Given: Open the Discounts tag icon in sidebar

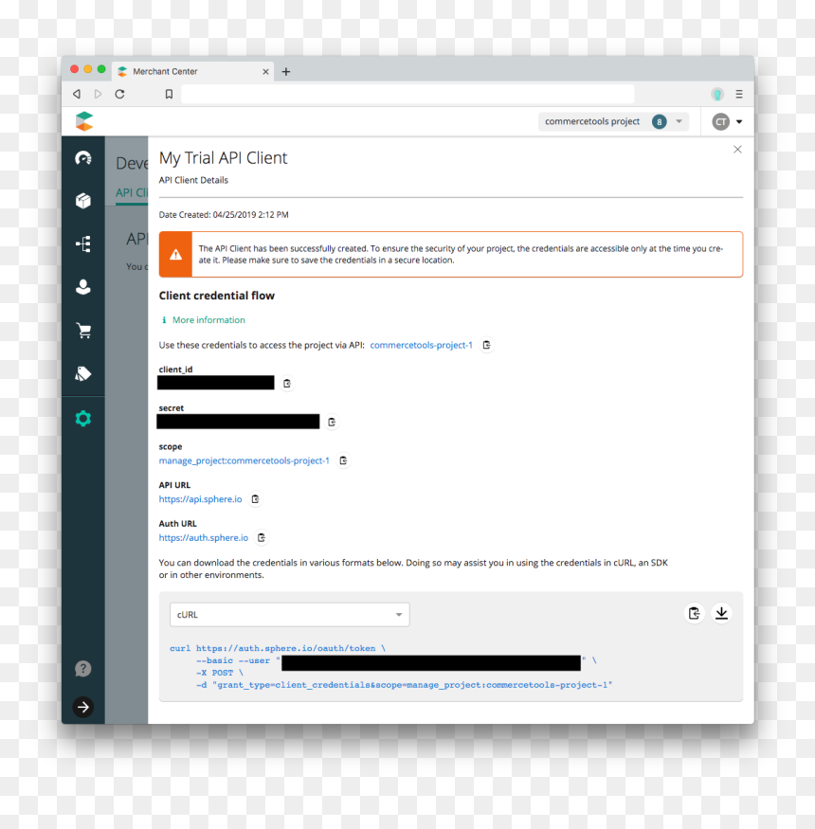Looking at the screenshot, I should 83,374.
